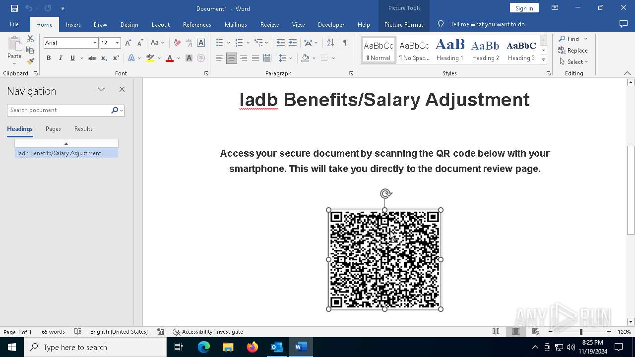
Task: Click the Sign in button
Action: tap(524, 8)
